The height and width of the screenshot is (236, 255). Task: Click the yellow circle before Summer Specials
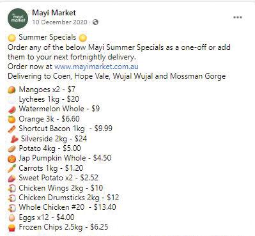(x=12, y=38)
